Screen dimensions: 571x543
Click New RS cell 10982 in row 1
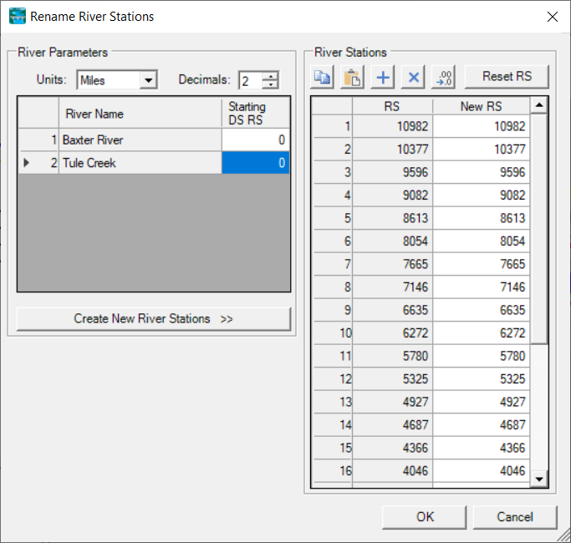point(481,126)
